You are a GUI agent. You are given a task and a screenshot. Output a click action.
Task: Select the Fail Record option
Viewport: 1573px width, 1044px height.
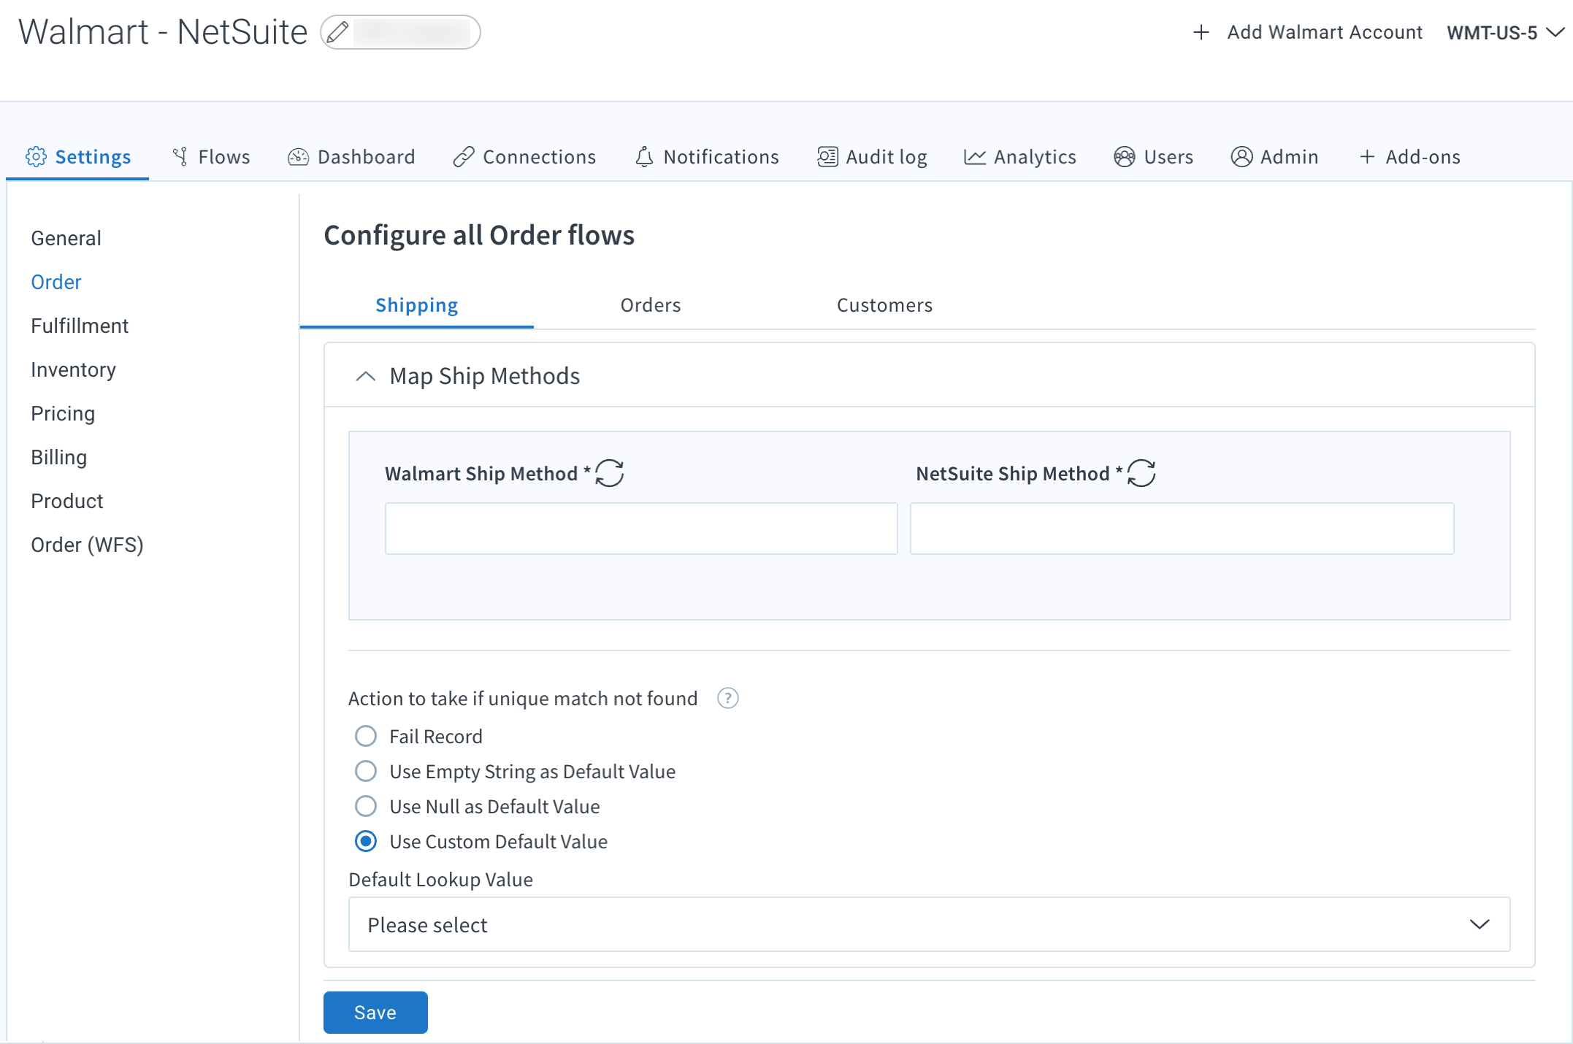click(x=366, y=736)
